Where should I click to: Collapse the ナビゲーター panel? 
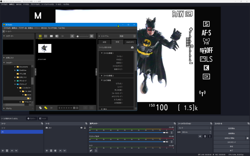pyautogui.click(x=4, y=36)
